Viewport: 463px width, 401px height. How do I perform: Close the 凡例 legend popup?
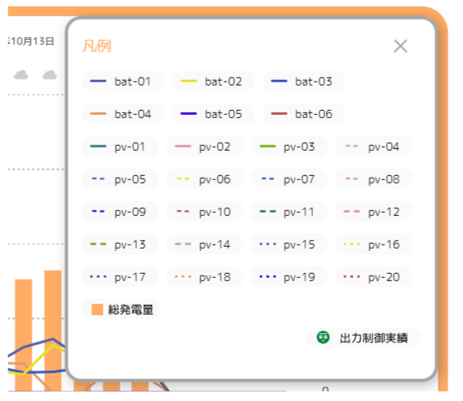400,46
